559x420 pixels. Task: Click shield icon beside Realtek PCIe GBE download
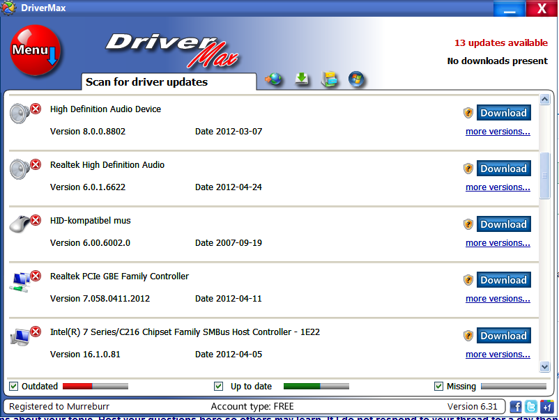click(468, 280)
